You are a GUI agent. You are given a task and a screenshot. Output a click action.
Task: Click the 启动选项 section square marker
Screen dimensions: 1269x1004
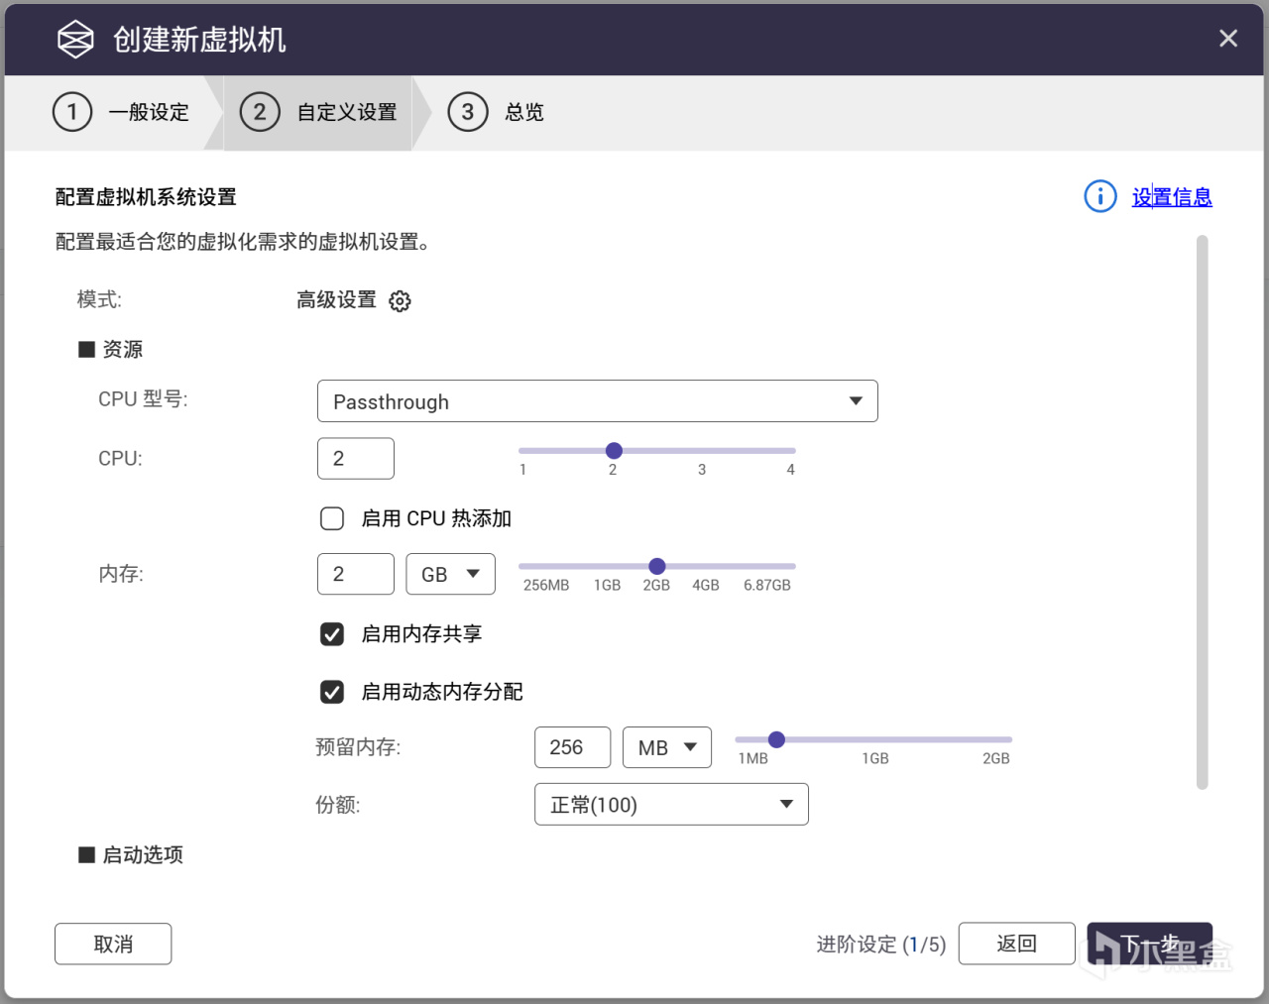coord(87,854)
